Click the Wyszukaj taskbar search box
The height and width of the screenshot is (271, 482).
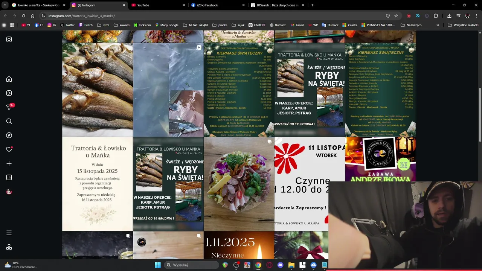coord(192,265)
